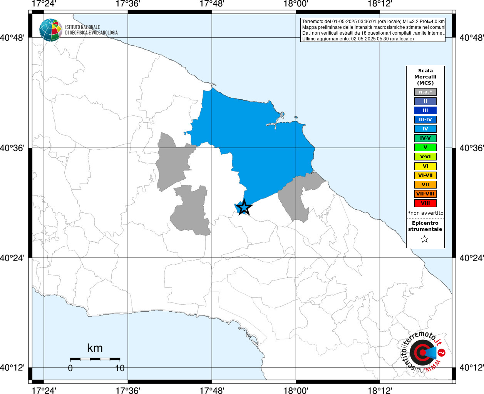Image resolution: width=484 pixels, height=394 pixels.
Task: Click the "Epicentro strumentale" legend label
Action: (425, 226)
